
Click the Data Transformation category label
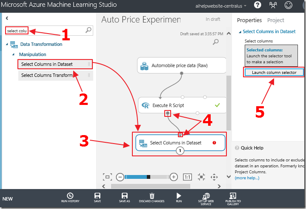(41, 45)
